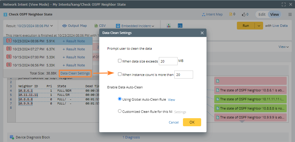Click the thumbs-up likes icon
This screenshot has width=295, height=142.
(x=243, y=14)
